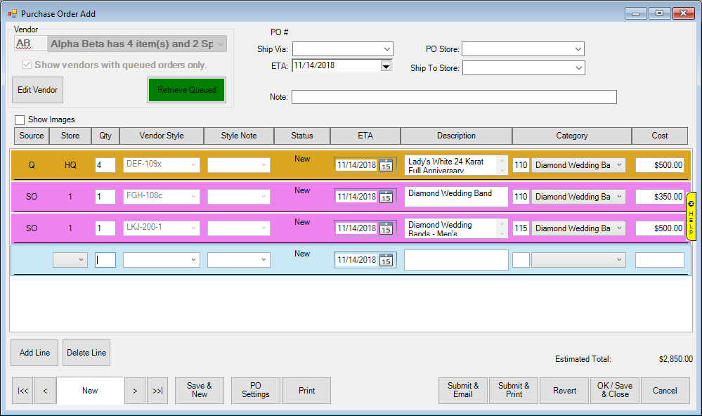702x416 pixels.
Task: Jump to last record navigation arrow
Action: coord(157,391)
